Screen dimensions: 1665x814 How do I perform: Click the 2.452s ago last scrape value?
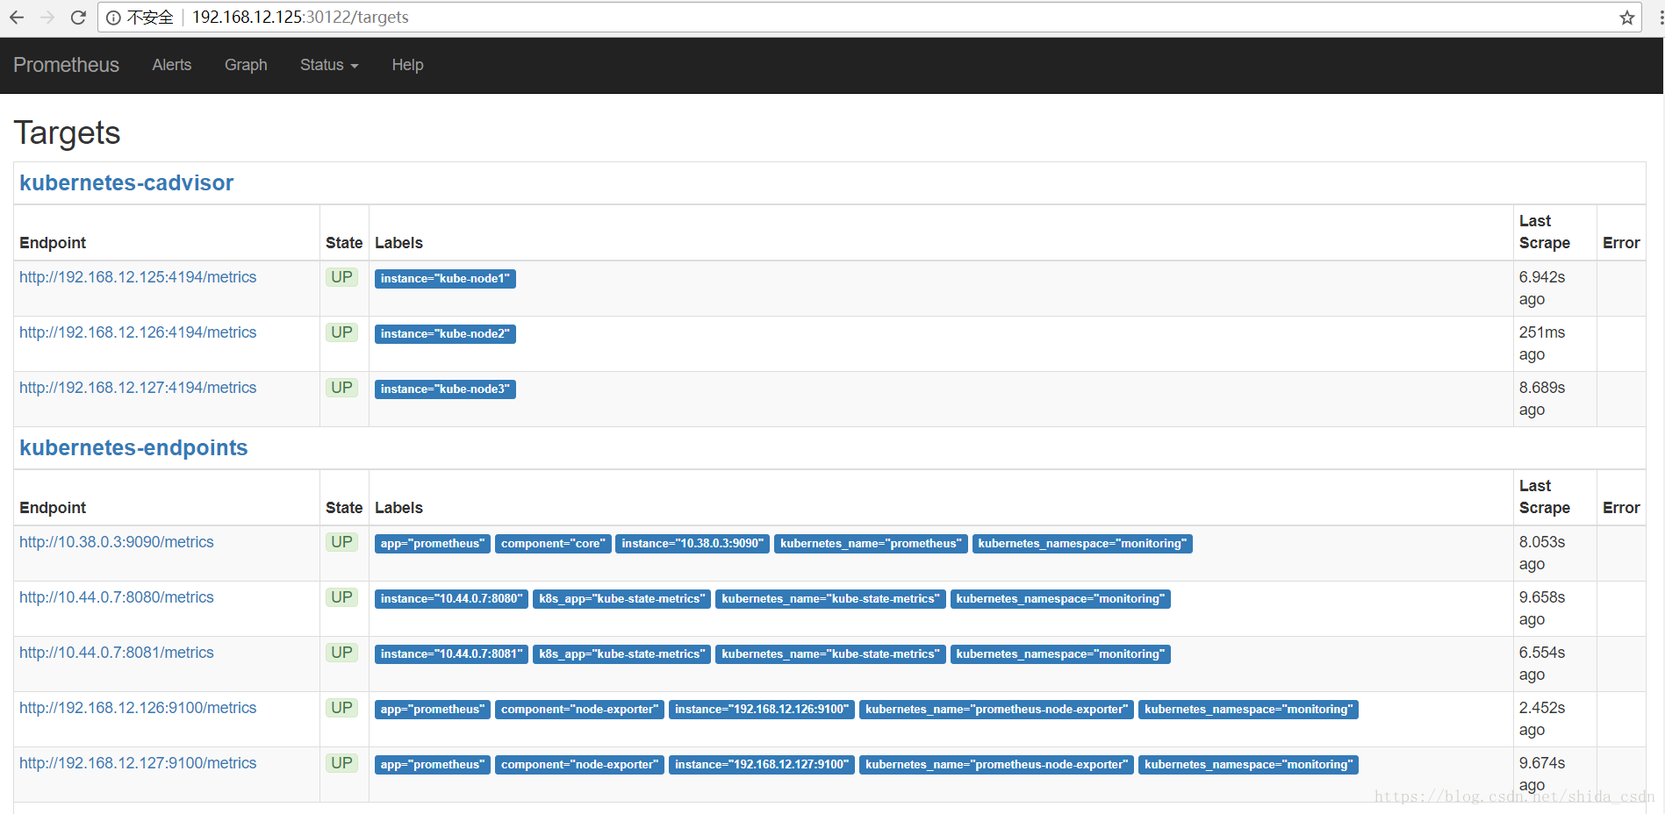point(1542,719)
